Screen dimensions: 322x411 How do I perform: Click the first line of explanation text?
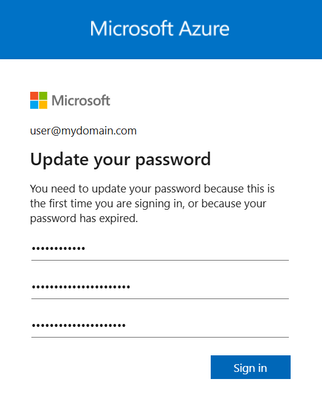[152, 189]
